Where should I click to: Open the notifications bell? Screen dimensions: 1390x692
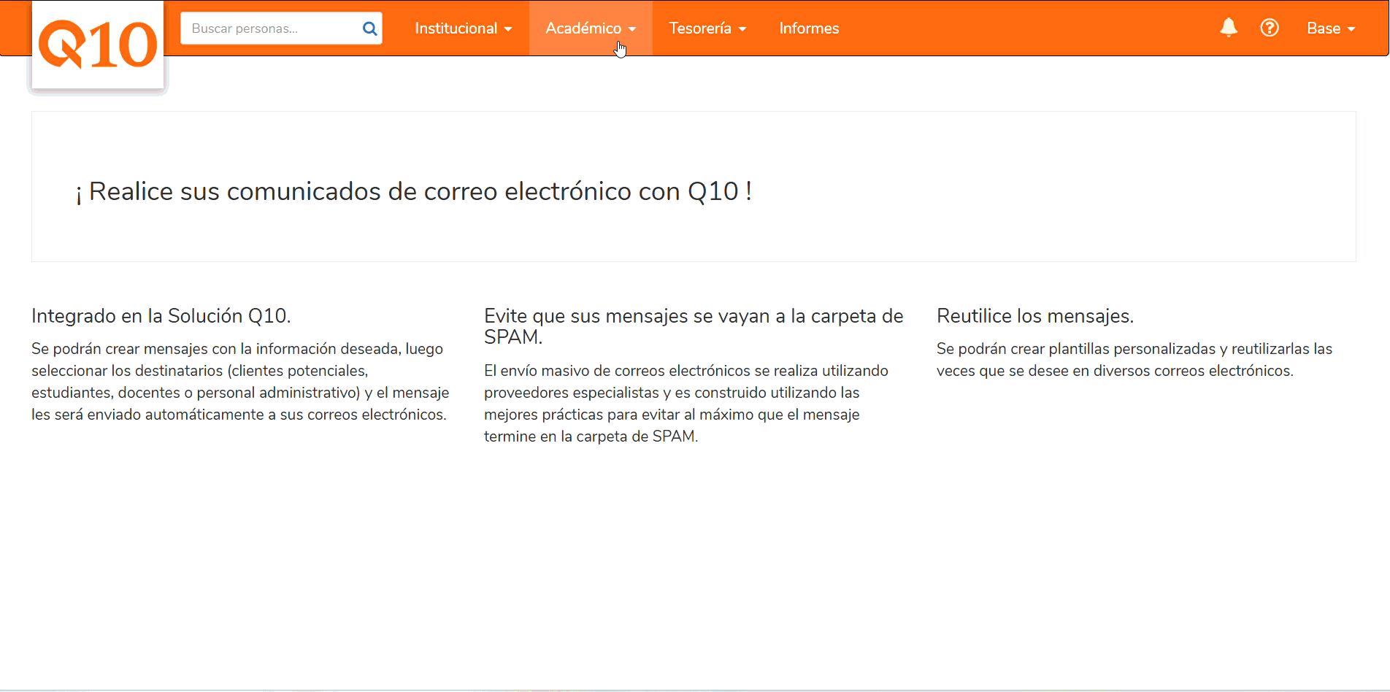[1229, 28]
